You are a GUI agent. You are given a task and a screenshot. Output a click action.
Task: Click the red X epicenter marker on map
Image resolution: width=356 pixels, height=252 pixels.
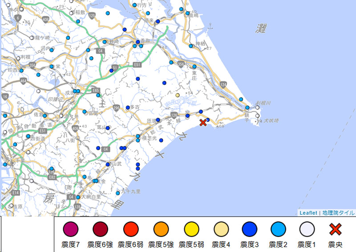pyautogui.click(x=203, y=123)
